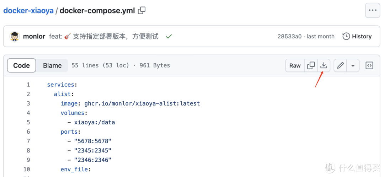The height and width of the screenshot is (177, 384).
Task: Switch to the Code view tab
Action: point(21,65)
